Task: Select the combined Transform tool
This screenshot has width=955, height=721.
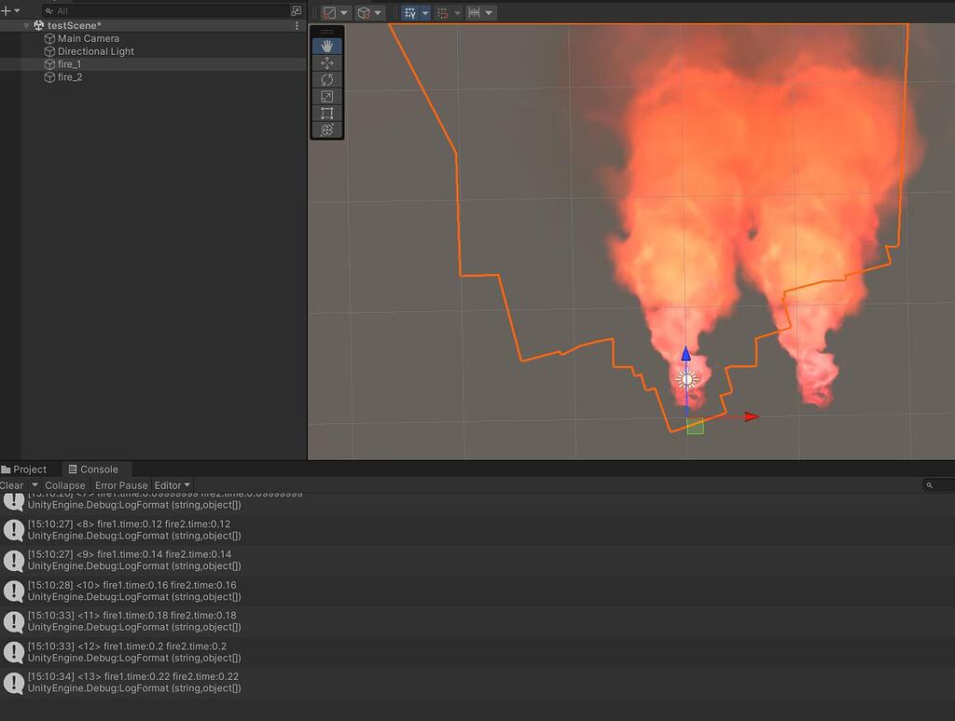Action: point(326,130)
